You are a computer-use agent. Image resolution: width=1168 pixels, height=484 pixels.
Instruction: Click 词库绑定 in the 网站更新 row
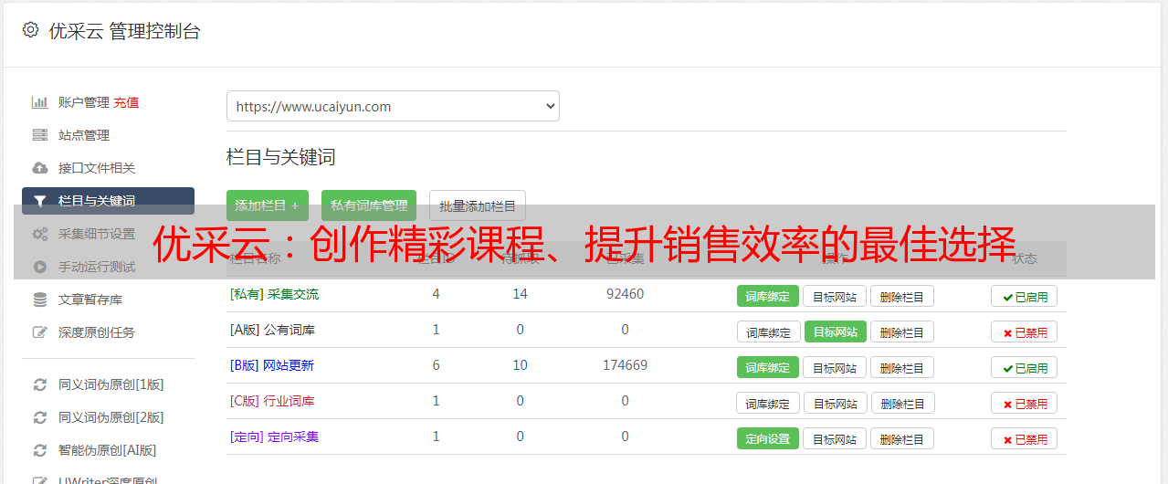point(768,367)
